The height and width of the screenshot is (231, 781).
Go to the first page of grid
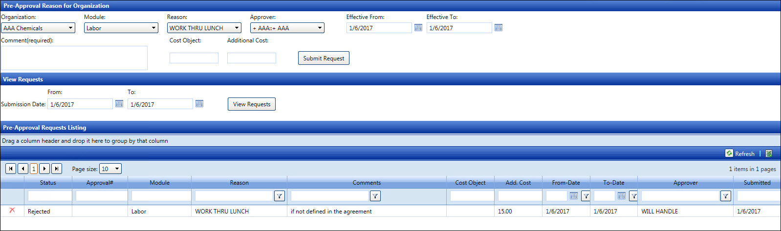[10, 169]
